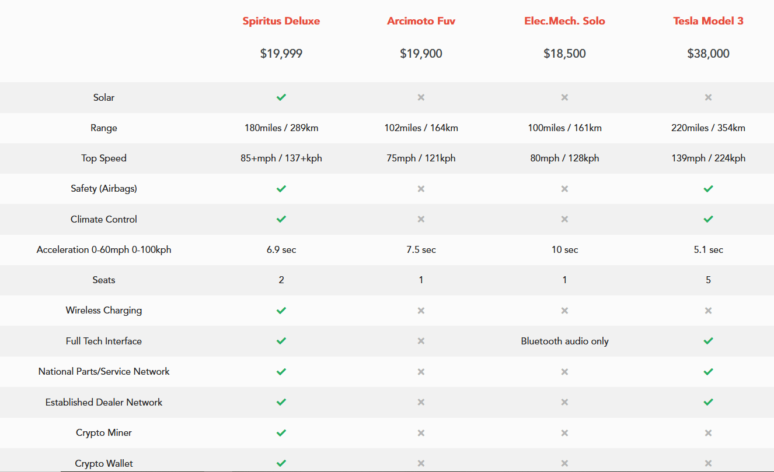Click Elec.Mech. Solo Crypto Miner X mark
774x472 pixels.
pos(564,433)
